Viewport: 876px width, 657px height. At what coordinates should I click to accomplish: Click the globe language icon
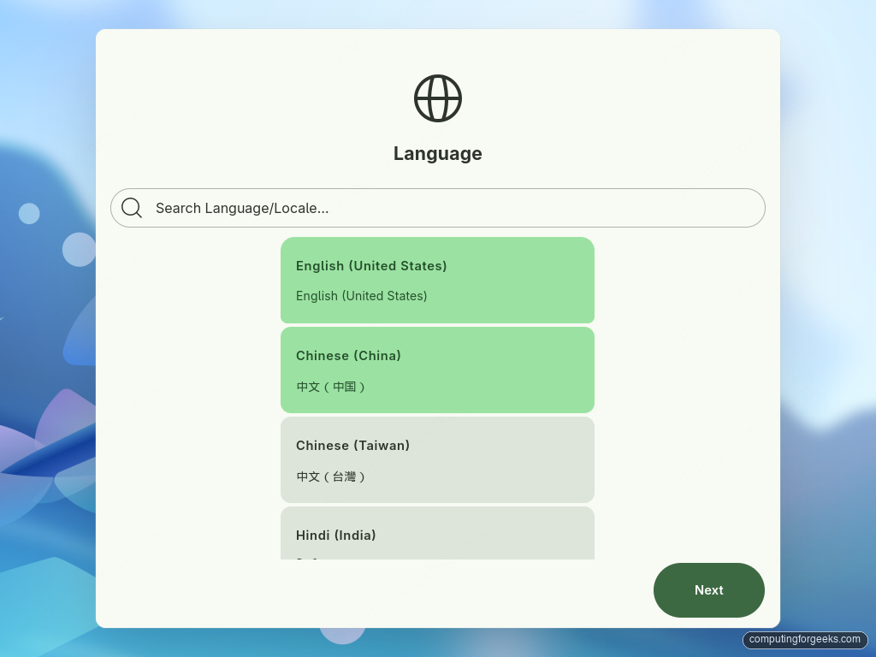[x=437, y=98]
